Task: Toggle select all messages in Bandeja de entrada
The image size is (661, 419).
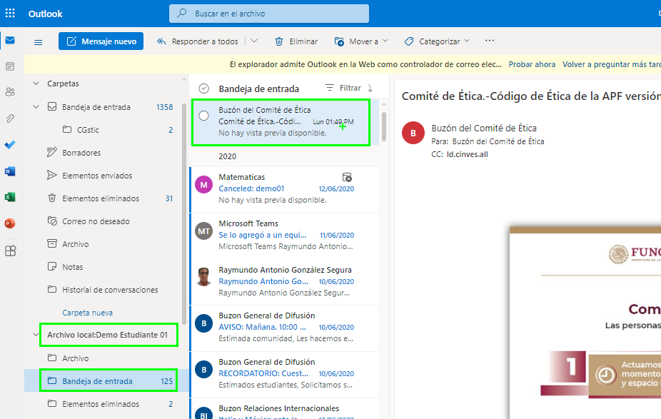Action: (203, 89)
